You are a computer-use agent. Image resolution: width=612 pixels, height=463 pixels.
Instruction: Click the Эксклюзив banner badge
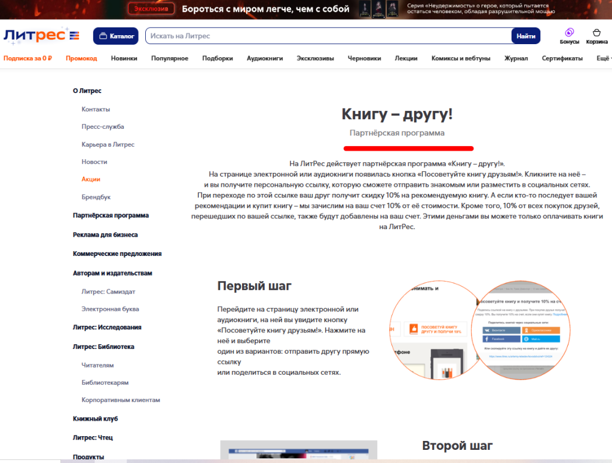[151, 8]
